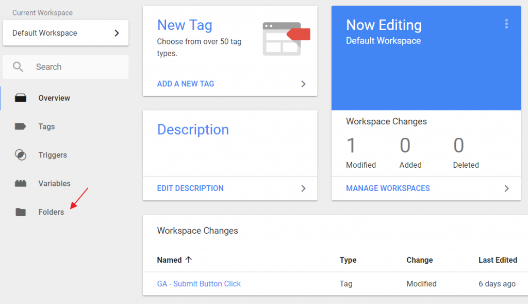The image size is (528, 304).
Task: Click chevron beside Add a New Tag
Action: tap(303, 84)
